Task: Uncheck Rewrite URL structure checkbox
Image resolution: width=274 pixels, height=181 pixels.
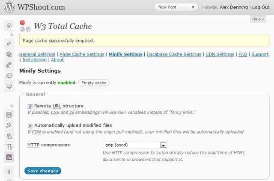Action: click(30, 106)
